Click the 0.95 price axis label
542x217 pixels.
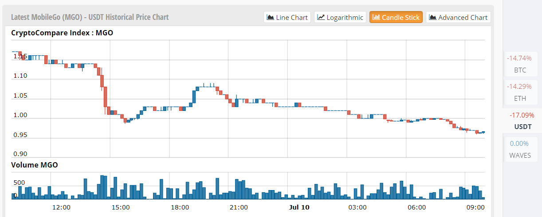pos(20,135)
